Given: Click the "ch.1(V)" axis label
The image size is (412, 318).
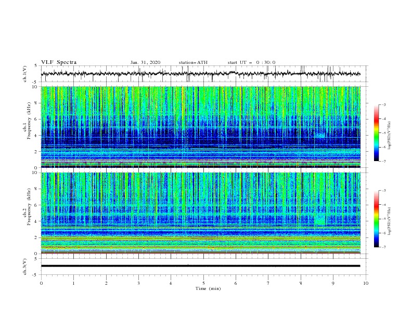Looking at the screenshot, I should [25, 74].
